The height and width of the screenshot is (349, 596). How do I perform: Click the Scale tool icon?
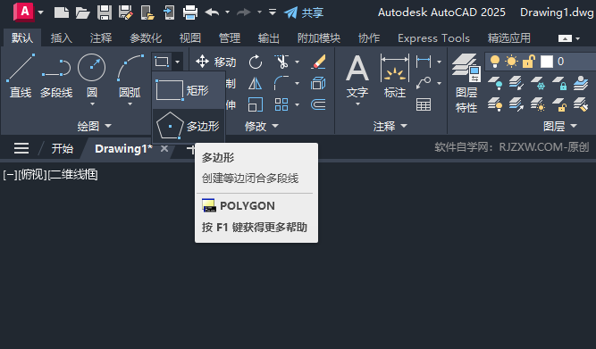coord(256,104)
